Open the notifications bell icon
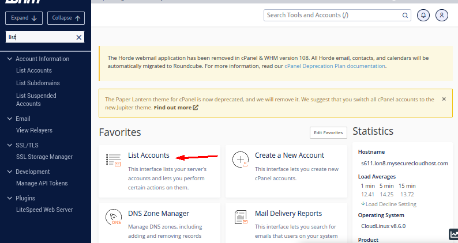This screenshot has width=458, height=243. click(424, 16)
